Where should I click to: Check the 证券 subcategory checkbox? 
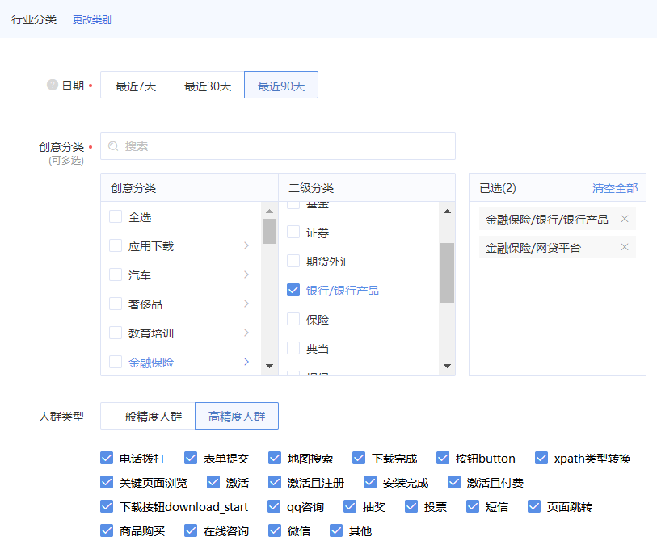293,232
